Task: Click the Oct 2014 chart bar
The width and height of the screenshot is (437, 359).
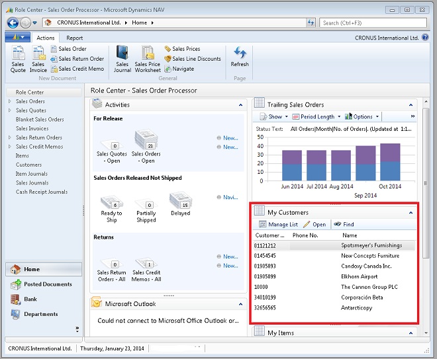Action: (390, 162)
